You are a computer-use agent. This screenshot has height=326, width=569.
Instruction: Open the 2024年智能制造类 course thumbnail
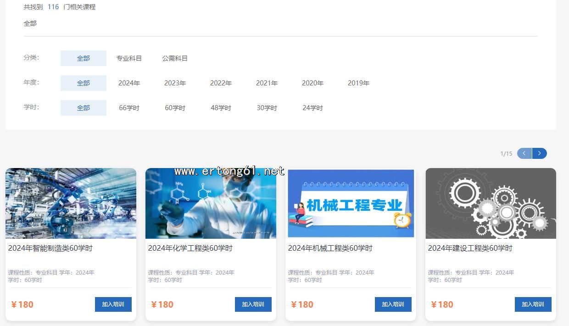(71, 203)
